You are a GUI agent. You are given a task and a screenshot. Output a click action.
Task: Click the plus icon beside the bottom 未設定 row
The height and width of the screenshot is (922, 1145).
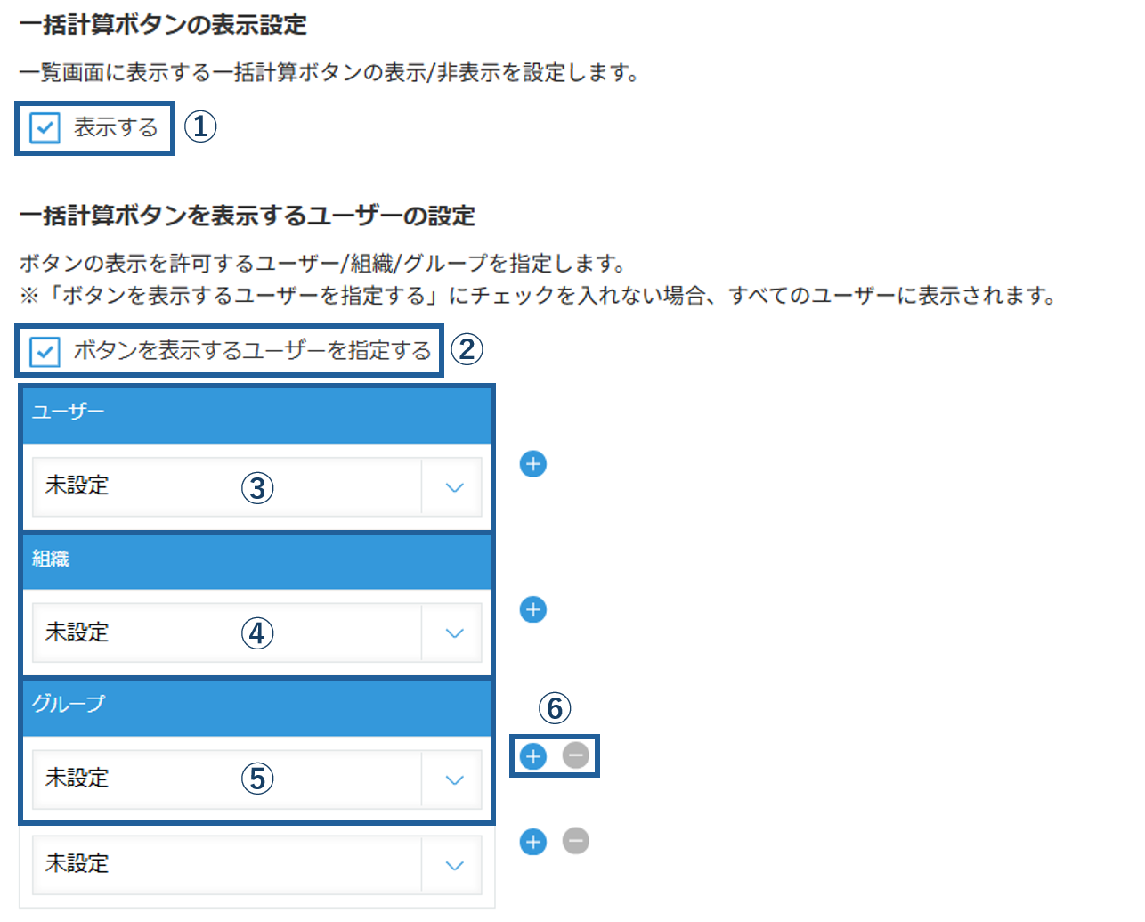pyautogui.click(x=532, y=842)
